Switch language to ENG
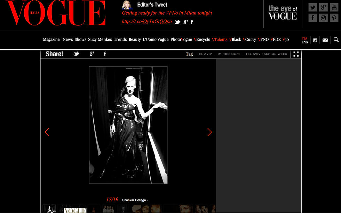 pos(305,42)
